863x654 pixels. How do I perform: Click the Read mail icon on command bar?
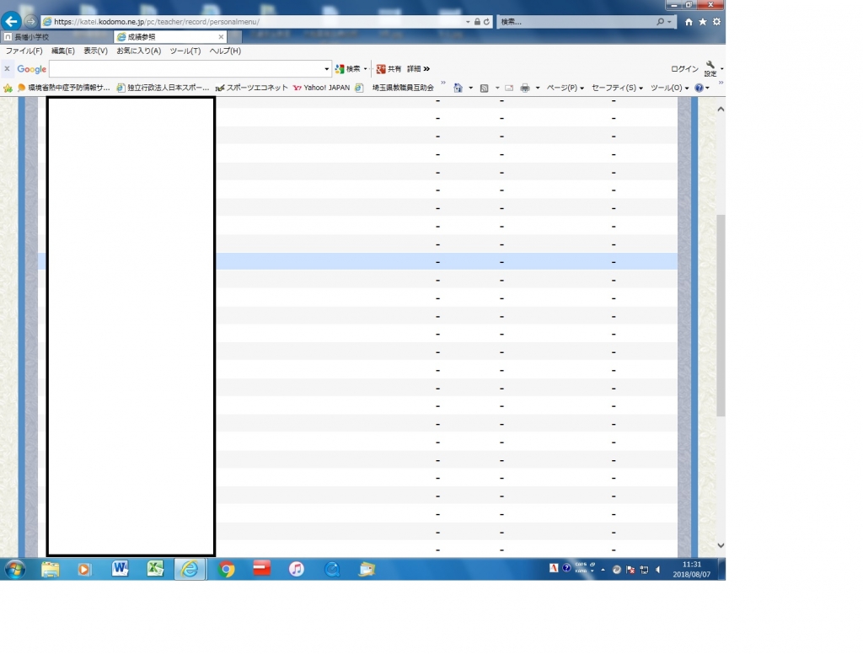pyautogui.click(x=509, y=88)
